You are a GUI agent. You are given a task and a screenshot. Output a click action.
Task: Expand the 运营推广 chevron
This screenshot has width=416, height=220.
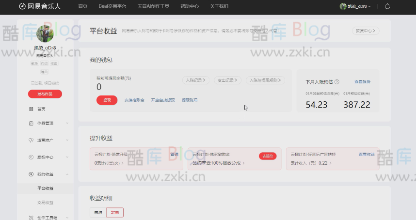[x=67, y=140]
